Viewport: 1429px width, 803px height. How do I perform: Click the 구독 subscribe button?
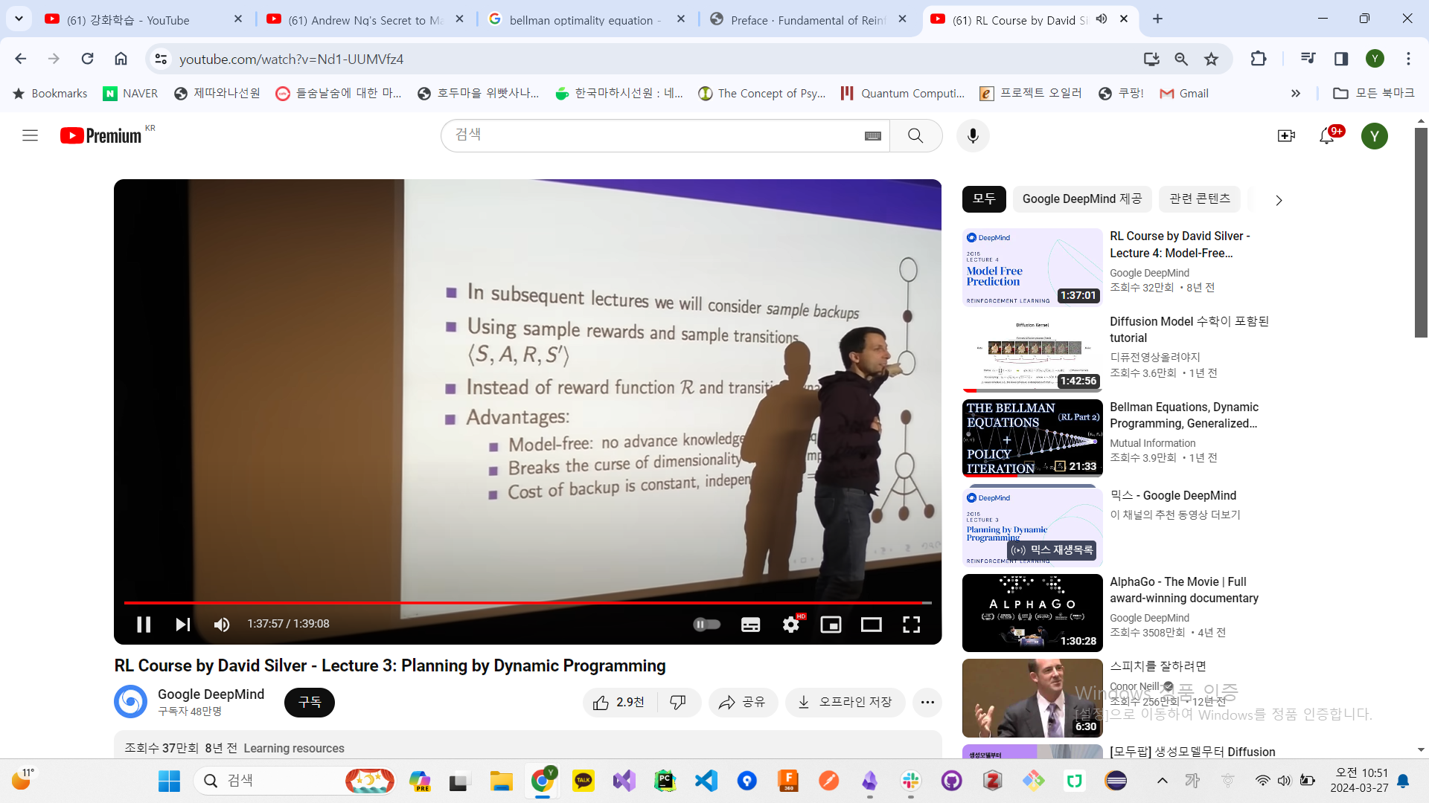[x=309, y=702]
